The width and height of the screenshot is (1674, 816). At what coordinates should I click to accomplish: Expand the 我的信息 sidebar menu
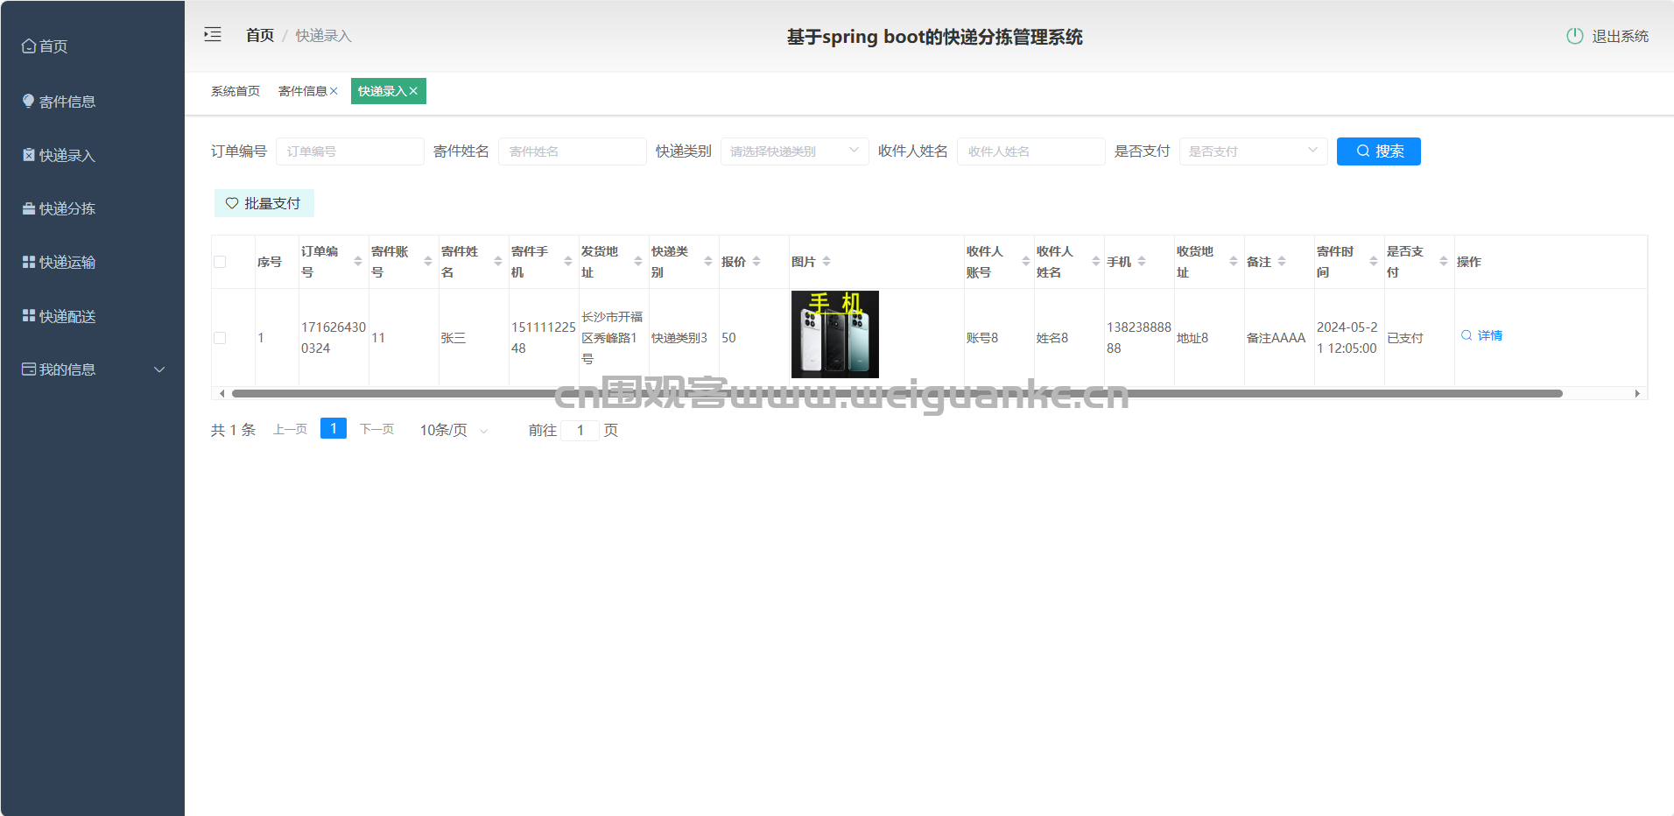pyautogui.click(x=92, y=369)
